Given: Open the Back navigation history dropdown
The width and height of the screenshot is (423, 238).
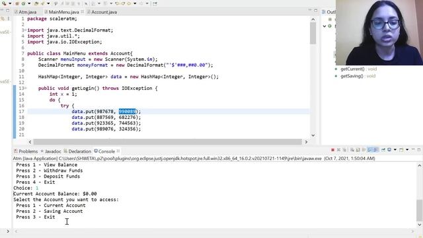Looking at the screenshot, I should click(x=135, y=3).
